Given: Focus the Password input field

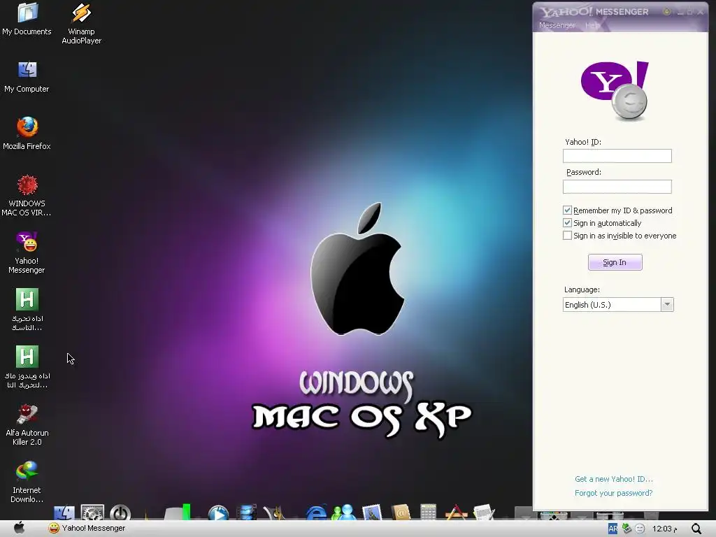Looking at the screenshot, I should 617,186.
